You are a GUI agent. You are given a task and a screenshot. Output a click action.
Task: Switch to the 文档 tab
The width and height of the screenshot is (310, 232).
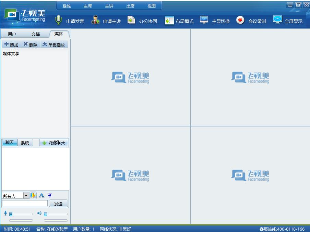(x=35, y=34)
